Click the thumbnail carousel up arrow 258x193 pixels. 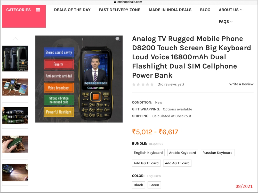tap(15, 39)
